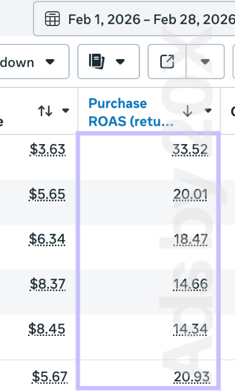Toggle Purchase ROAS descending sort arrow
The height and width of the screenshot is (392, 235).
click(x=188, y=111)
